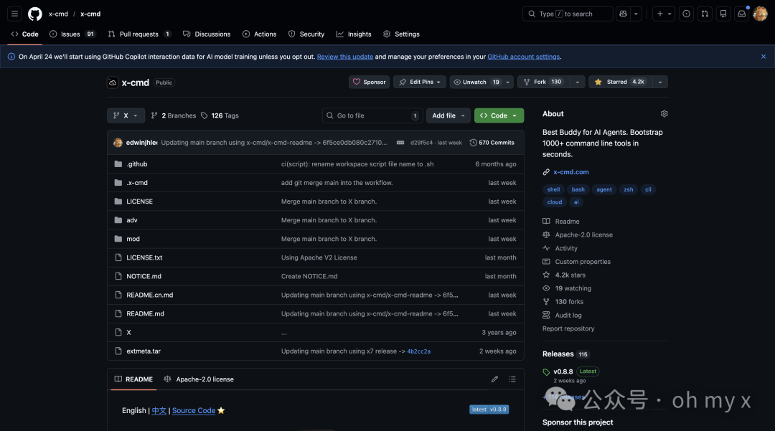Open the issues icon in the top bar
Viewport: 775px width, 431px height.
(685, 13)
